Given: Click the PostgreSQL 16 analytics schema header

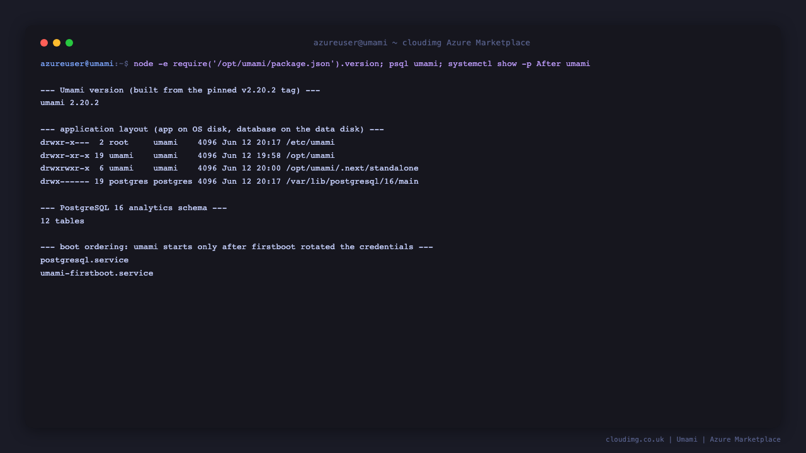Looking at the screenshot, I should [133, 208].
